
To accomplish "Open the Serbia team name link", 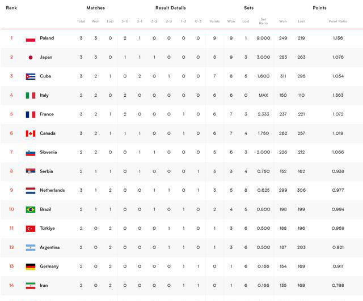I will click(x=47, y=171).
